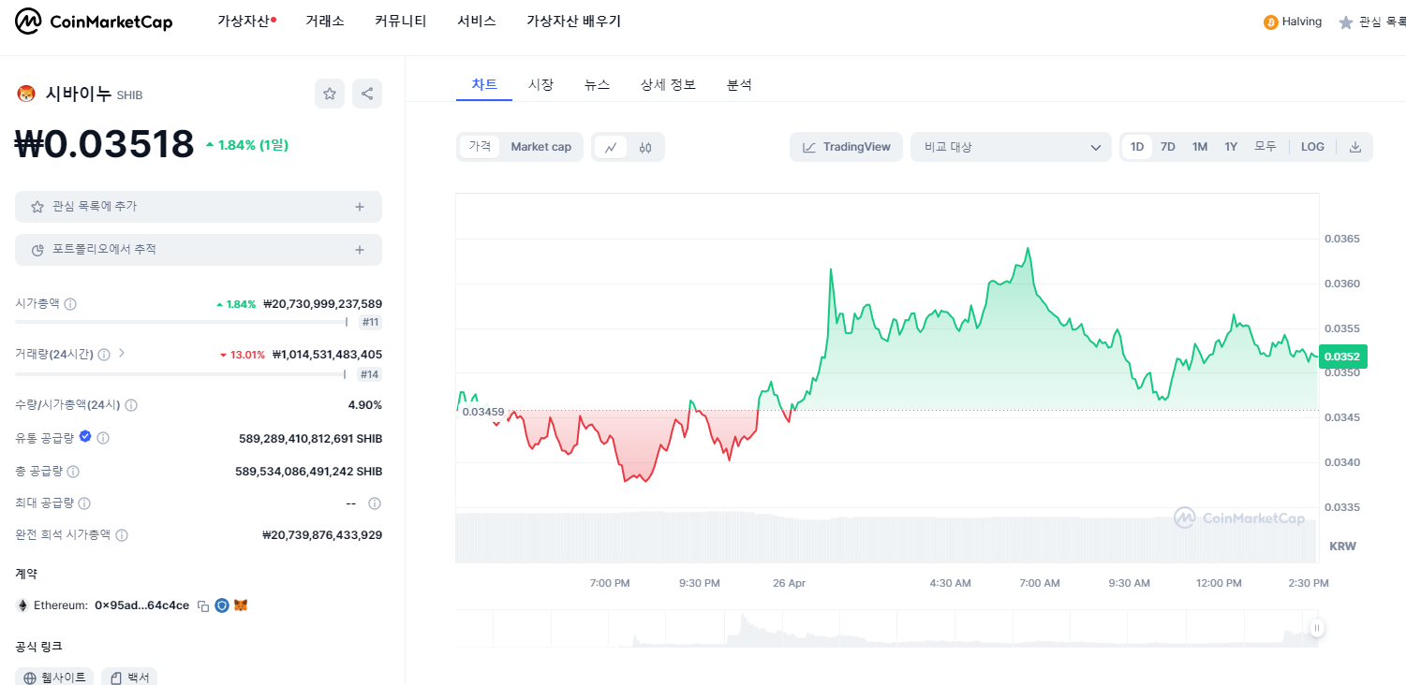This screenshot has width=1406, height=685.
Task: Copy the Ethereum contract address
Action: click(x=202, y=605)
